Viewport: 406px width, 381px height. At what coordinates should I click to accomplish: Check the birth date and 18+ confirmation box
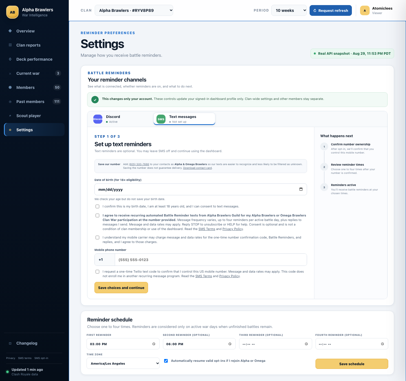pyautogui.click(x=97, y=207)
